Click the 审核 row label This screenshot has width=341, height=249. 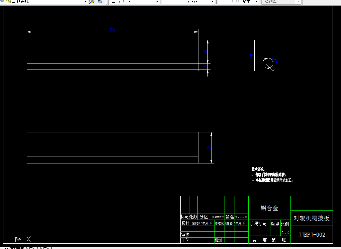(185, 235)
